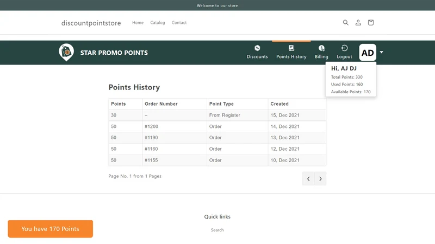Open the Search link under Quick links
Screen dimensions: 435x244
click(x=217, y=230)
